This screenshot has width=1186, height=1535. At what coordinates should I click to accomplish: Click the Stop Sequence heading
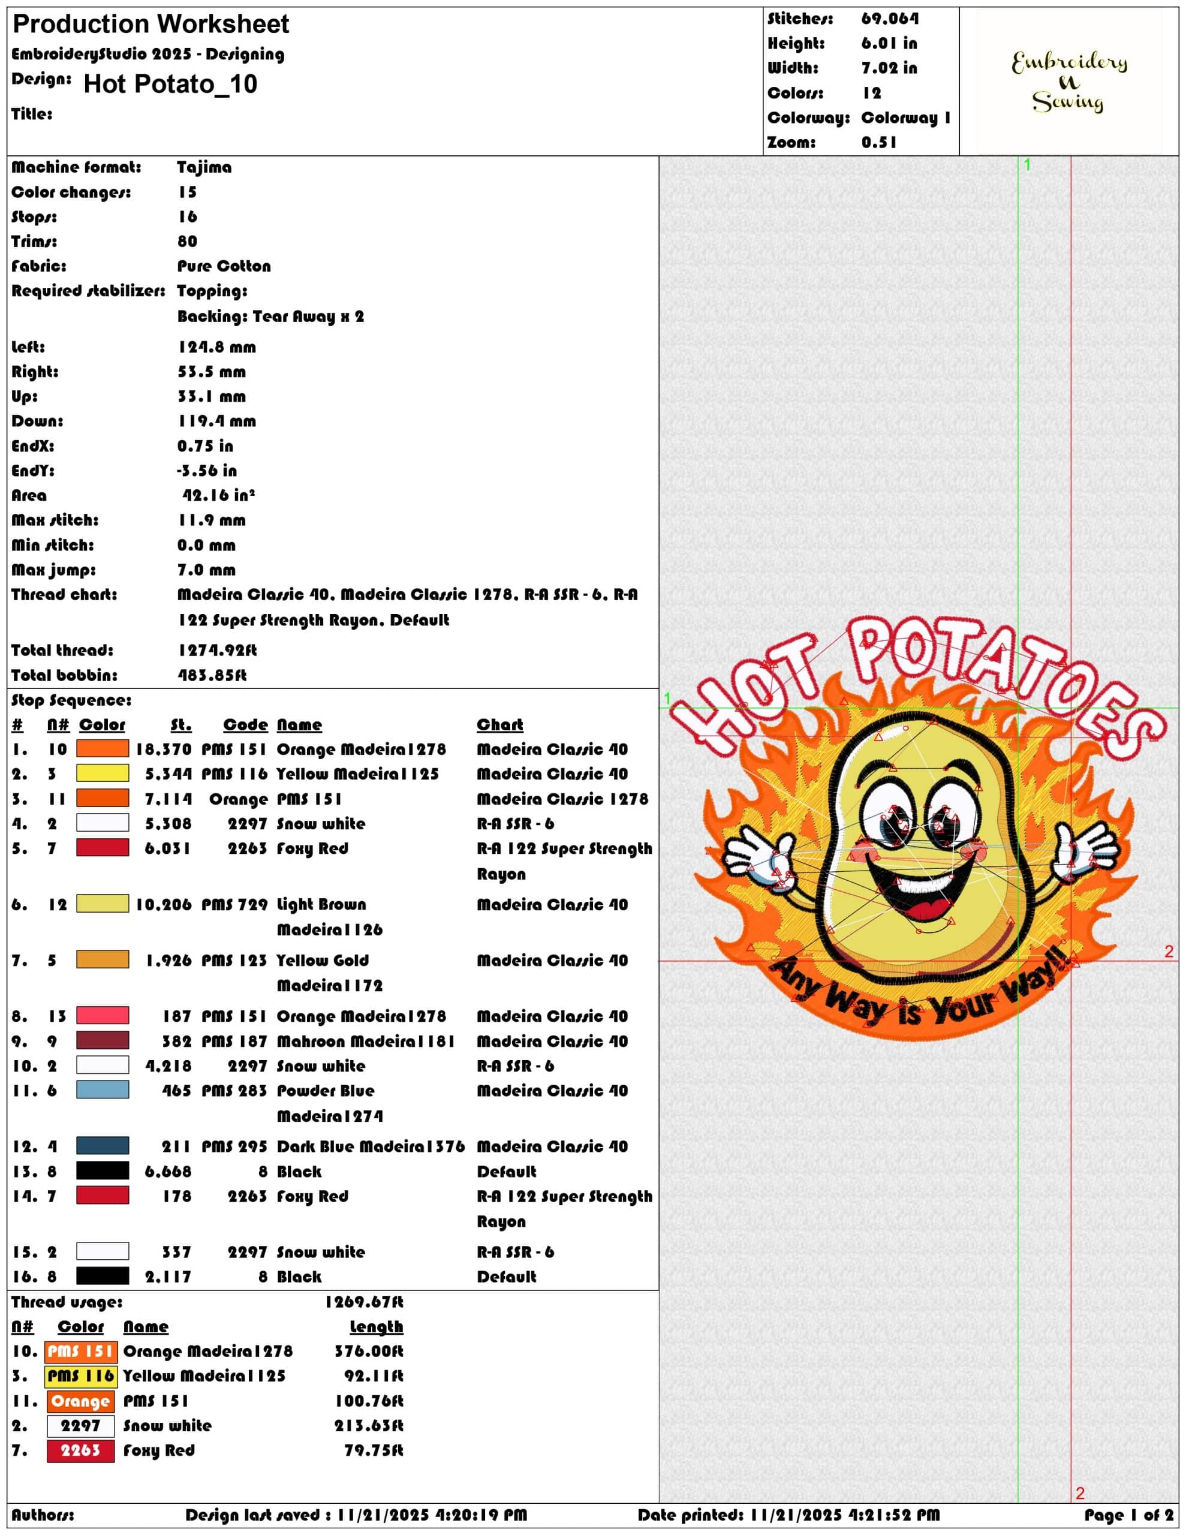point(71,701)
